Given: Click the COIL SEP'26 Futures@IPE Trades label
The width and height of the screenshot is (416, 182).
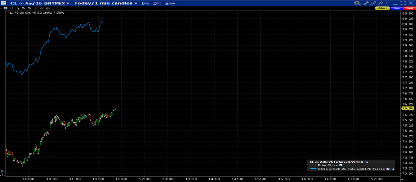Looking at the screenshot, I should [x=351, y=169].
